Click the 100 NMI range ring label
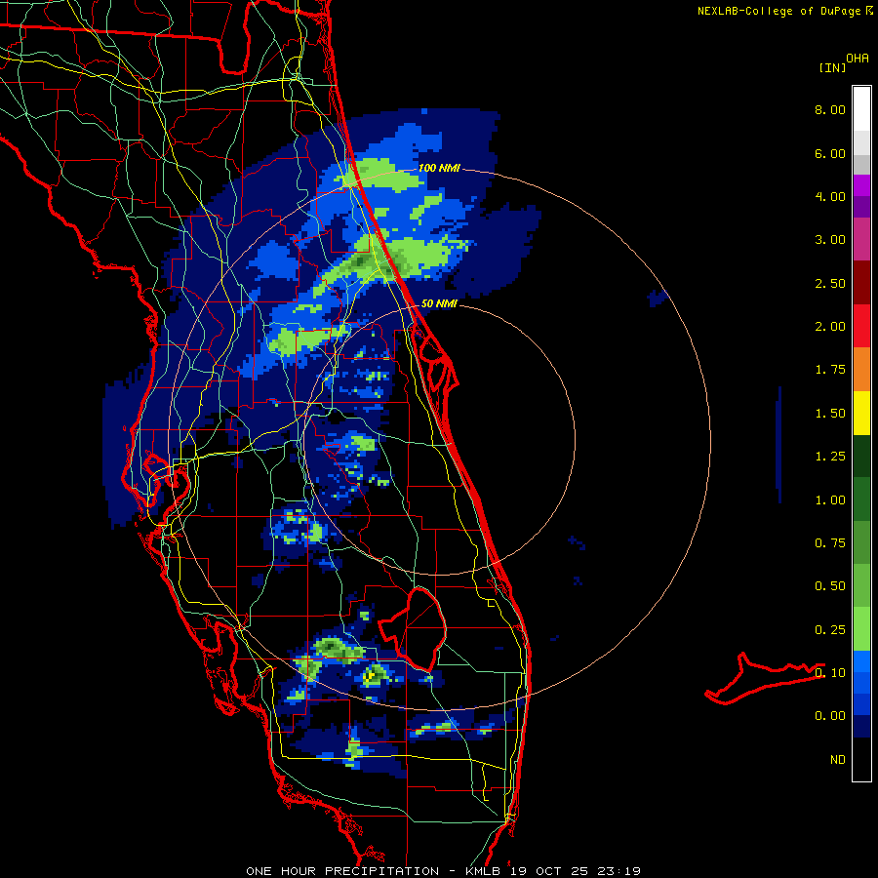This screenshot has height=878, width=878. [x=440, y=168]
